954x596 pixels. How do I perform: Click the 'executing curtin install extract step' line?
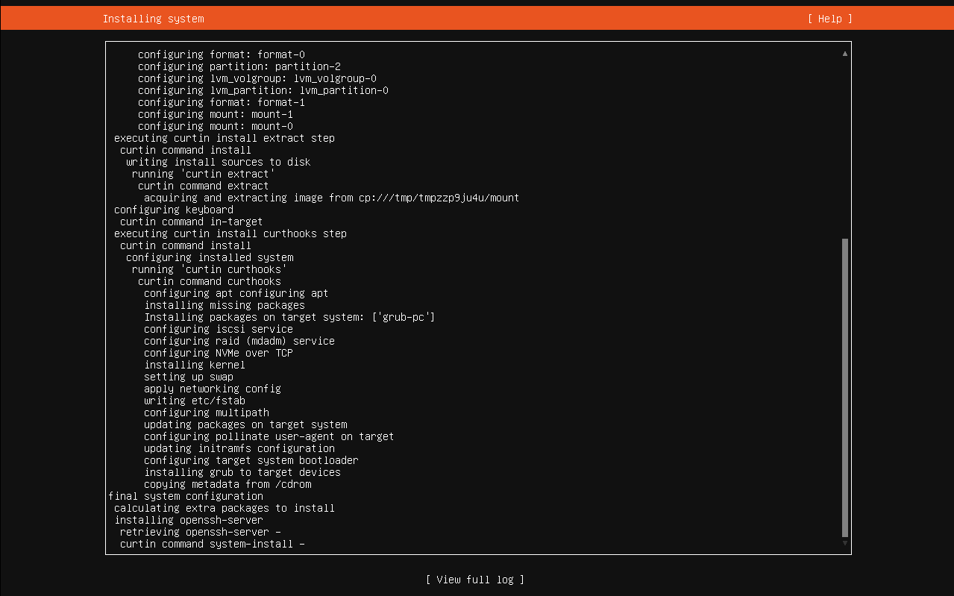click(x=224, y=137)
